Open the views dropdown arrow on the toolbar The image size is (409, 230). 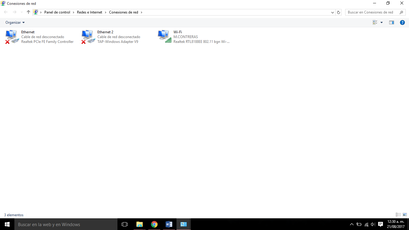(x=381, y=22)
